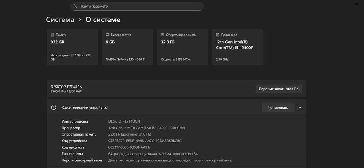Click 'DESKTOP-E7T4UCN' name in the PC banner
Image resolution: width=364 pixels, height=168 pixels.
(x=66, y=87)
